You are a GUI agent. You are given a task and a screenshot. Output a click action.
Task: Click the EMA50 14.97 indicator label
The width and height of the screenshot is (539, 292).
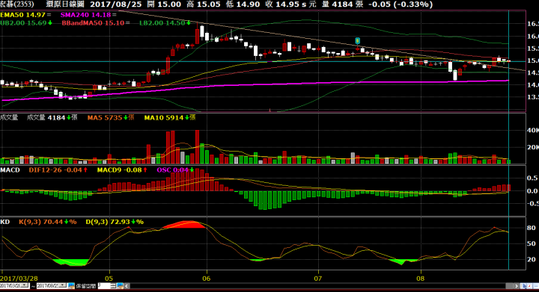point(22,15)
